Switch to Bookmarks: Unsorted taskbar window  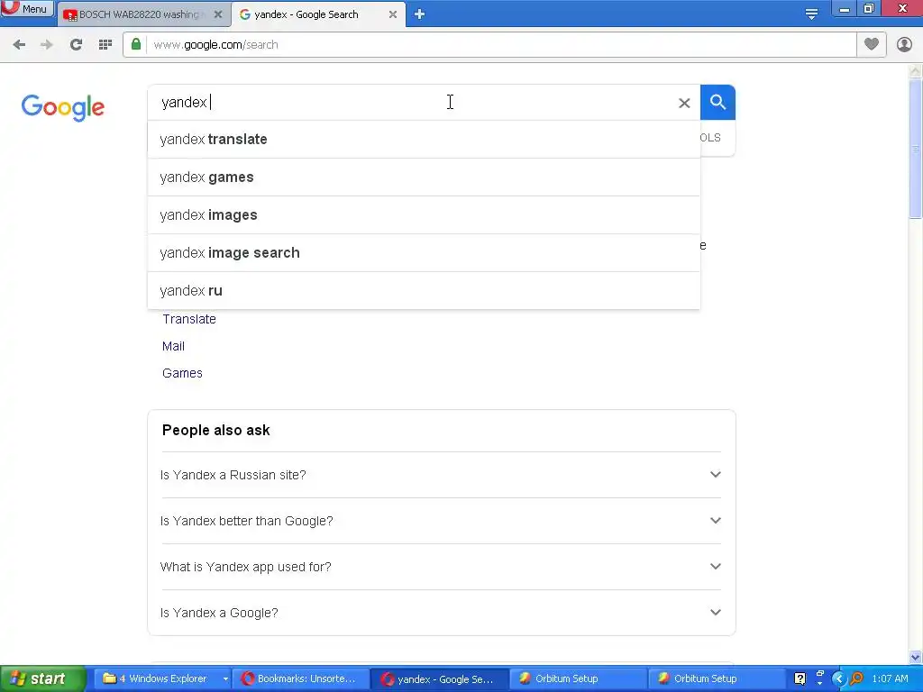click(x=300, y=679)
